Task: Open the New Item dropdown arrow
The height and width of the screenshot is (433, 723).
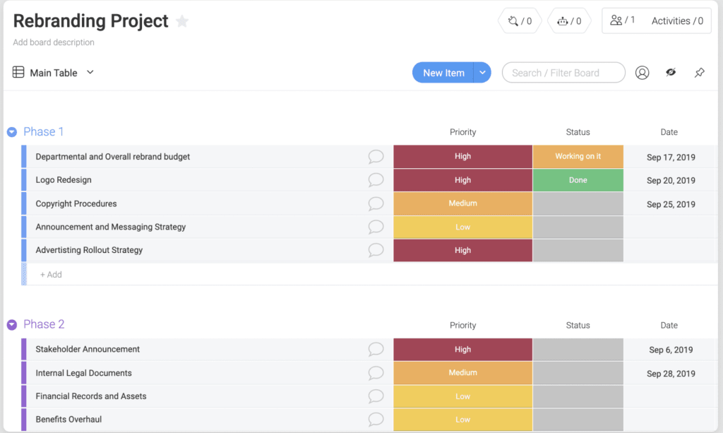Action: (x=482, y=72)
